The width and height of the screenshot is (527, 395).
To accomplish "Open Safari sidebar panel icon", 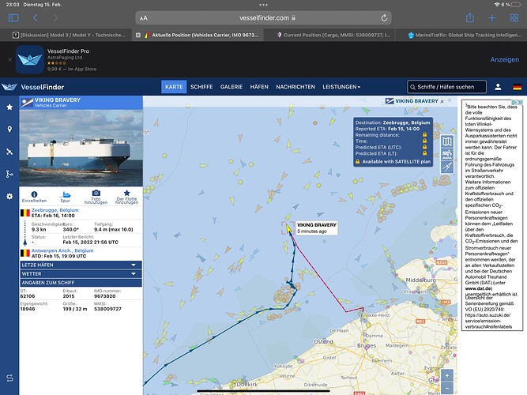I will [13, 18].
